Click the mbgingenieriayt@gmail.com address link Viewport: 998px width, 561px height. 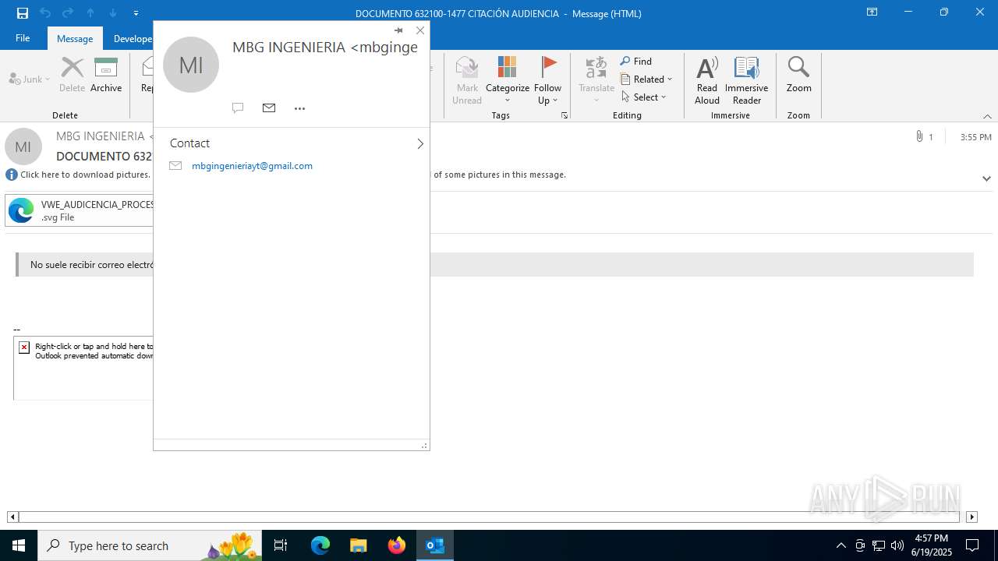252,166
